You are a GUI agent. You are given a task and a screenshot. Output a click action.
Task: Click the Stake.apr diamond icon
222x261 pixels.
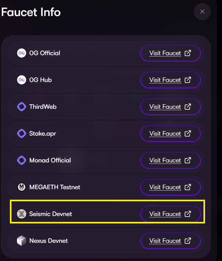(22, 133)
